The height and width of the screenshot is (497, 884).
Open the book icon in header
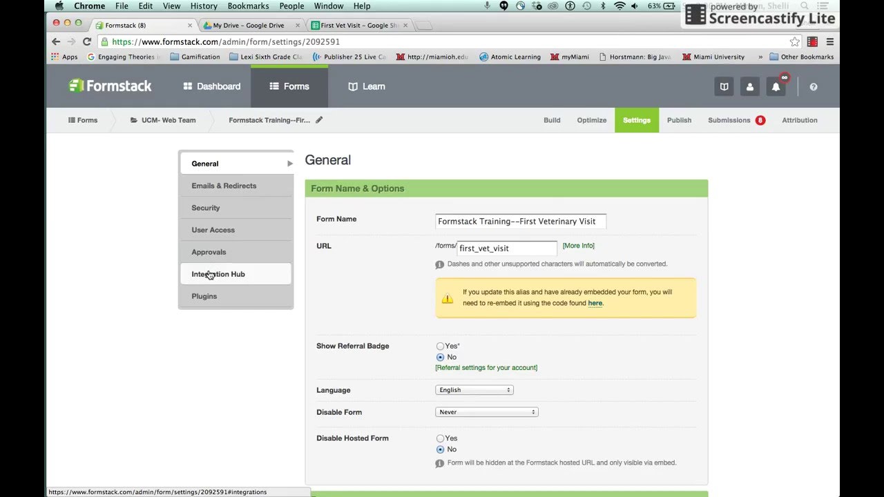coord(724,86)
